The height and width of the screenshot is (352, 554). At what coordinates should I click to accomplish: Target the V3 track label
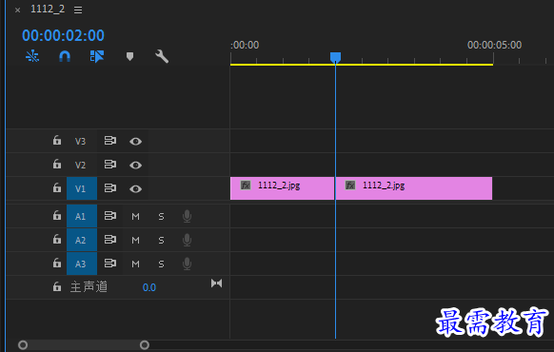pyautogui.click(x=80, y=141)
